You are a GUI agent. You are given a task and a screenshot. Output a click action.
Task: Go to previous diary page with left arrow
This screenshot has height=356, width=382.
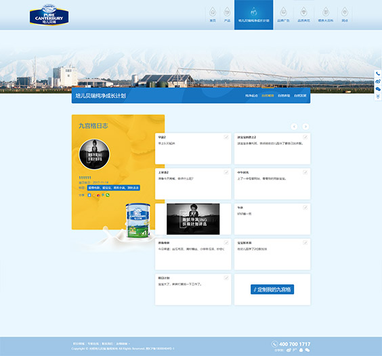click(294, 127)
